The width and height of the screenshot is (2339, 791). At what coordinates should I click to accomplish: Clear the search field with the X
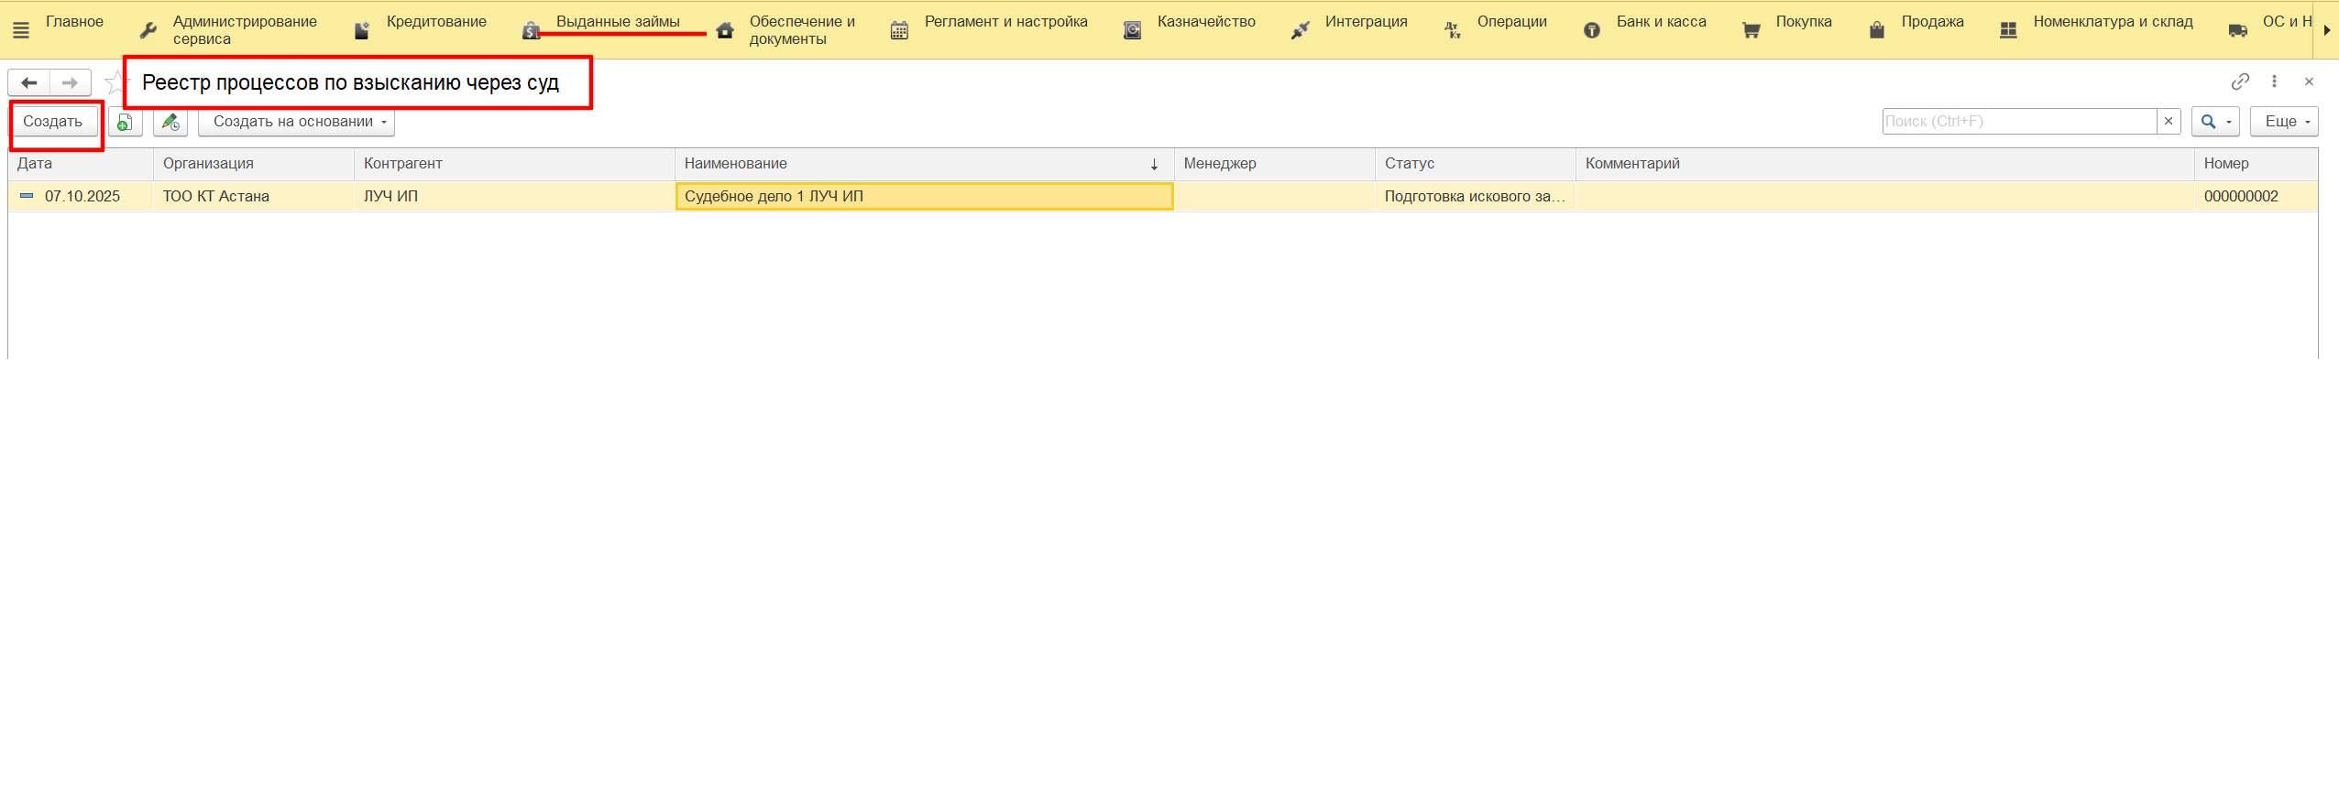pyautogui.click(x=2169, y=121)
